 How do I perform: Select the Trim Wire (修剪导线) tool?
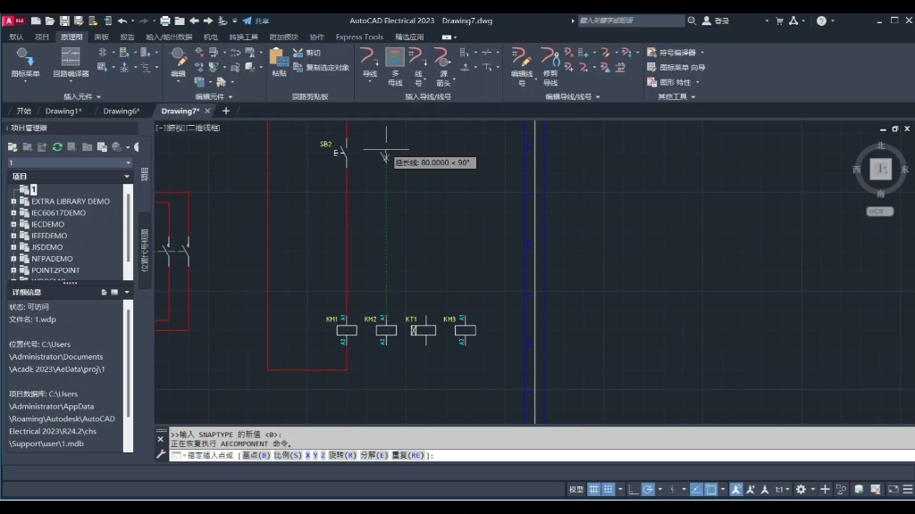pyautogui.click(x=550, y=66)
